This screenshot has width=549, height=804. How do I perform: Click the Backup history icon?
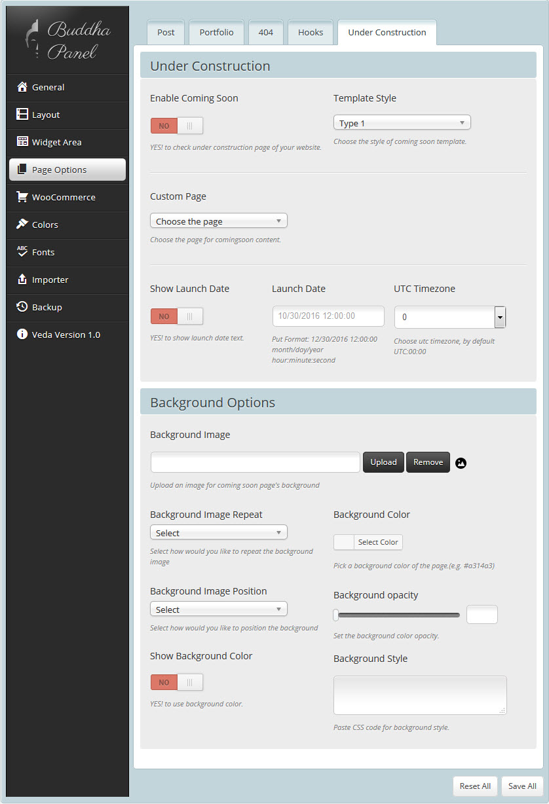(x=22, y=307)
